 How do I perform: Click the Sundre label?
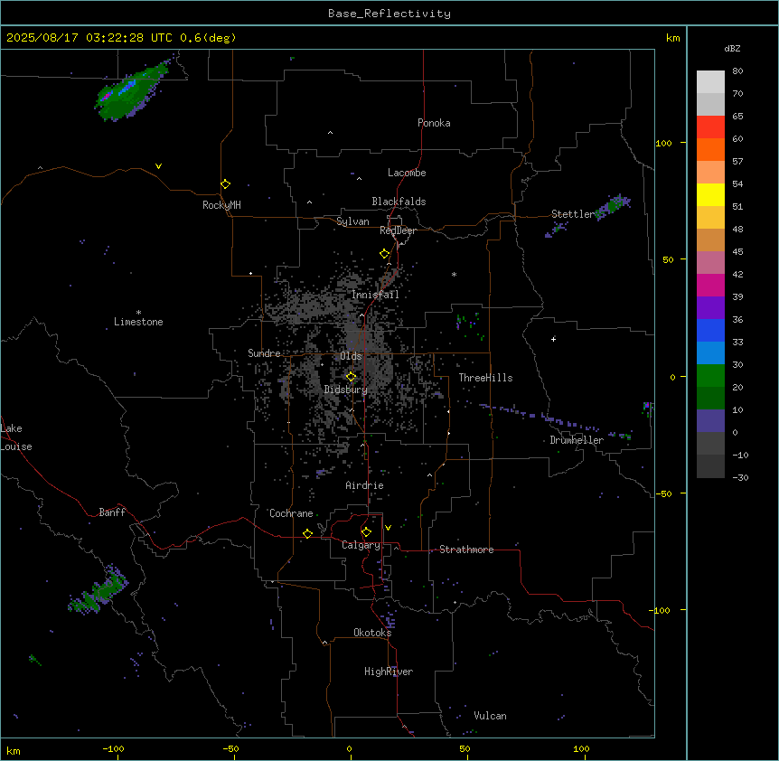(x=264, y=353)
